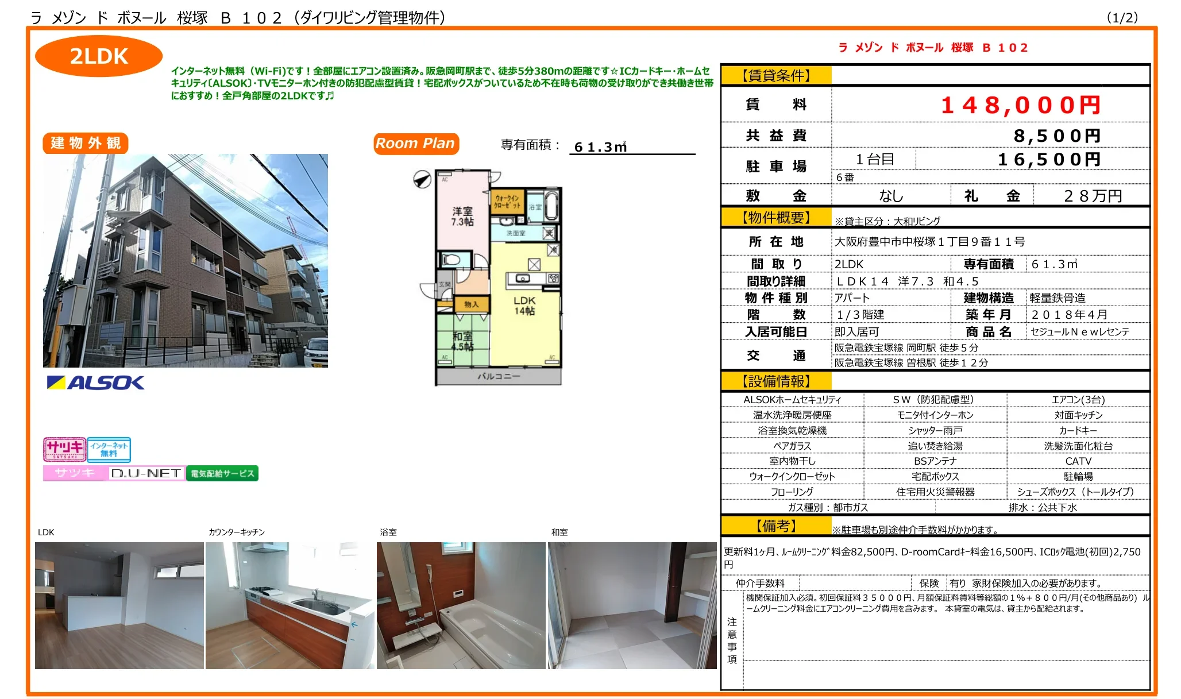Open the building exterior photo

point(185,260)
